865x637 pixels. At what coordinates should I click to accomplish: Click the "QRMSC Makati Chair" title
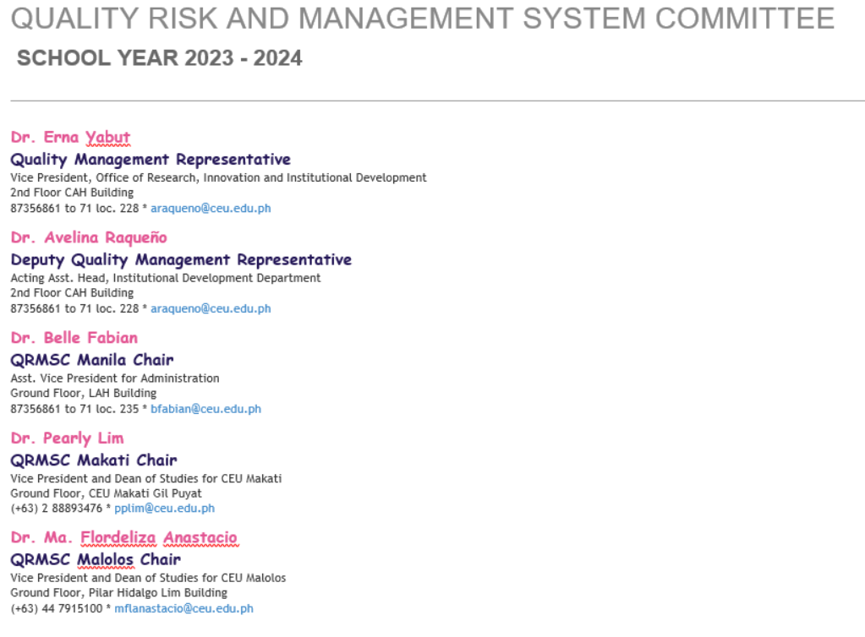[94, 460]
